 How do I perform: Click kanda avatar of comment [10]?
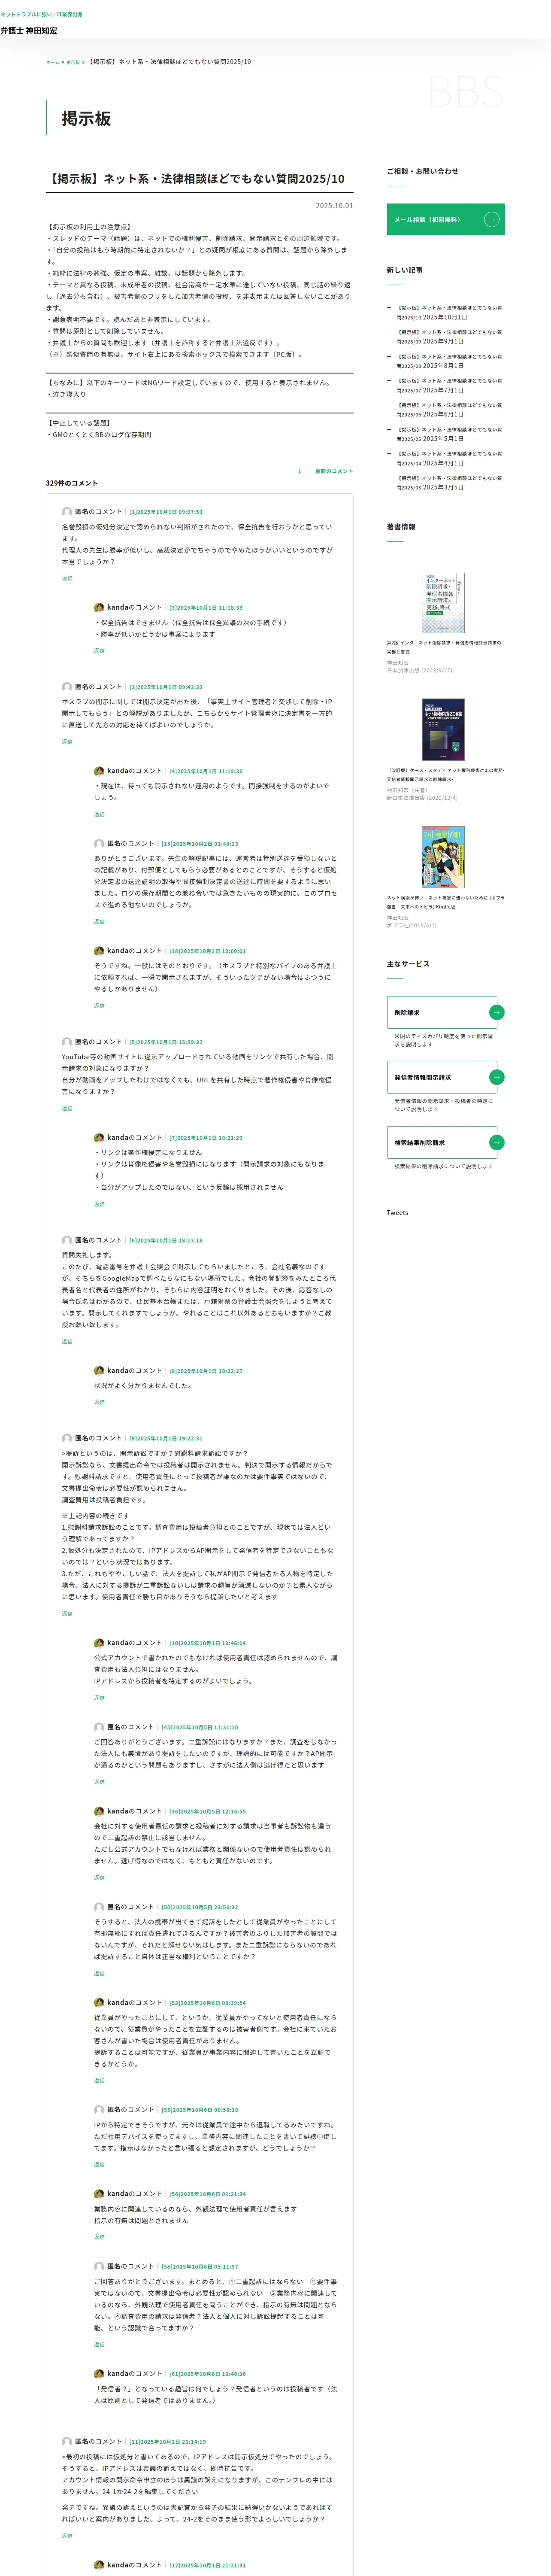tap(99, 1642)
